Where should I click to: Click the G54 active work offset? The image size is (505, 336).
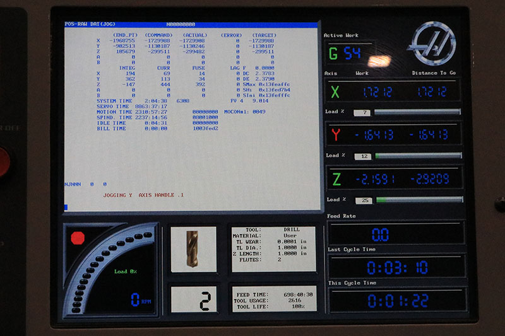click(x=345, y=54)
